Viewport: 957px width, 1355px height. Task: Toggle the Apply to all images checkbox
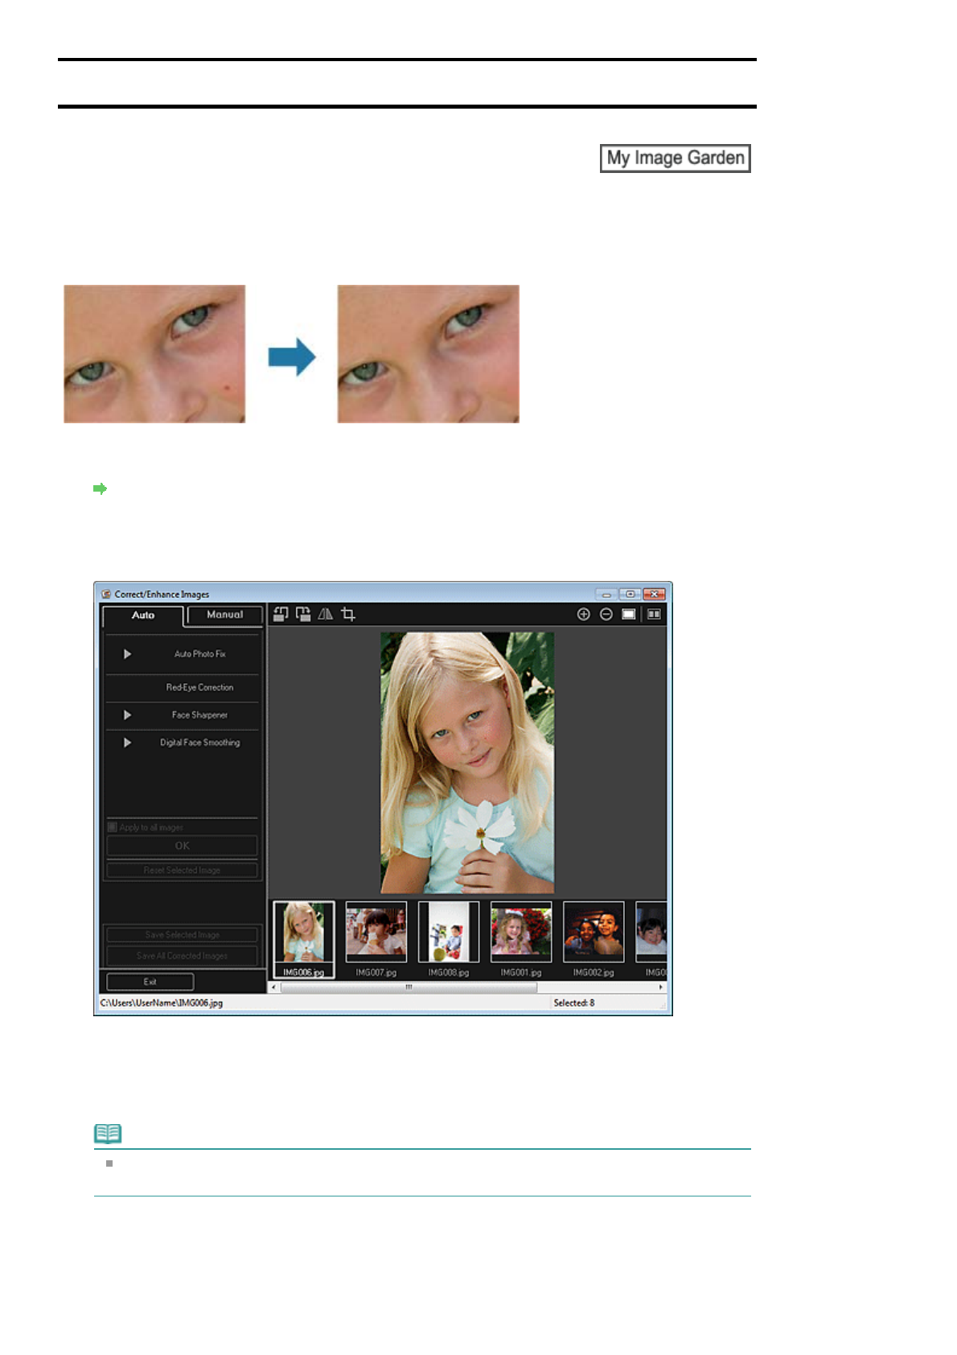point(113,826)
